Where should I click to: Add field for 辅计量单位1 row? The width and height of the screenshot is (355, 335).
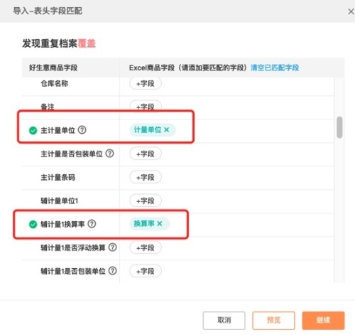pos(146,201)
